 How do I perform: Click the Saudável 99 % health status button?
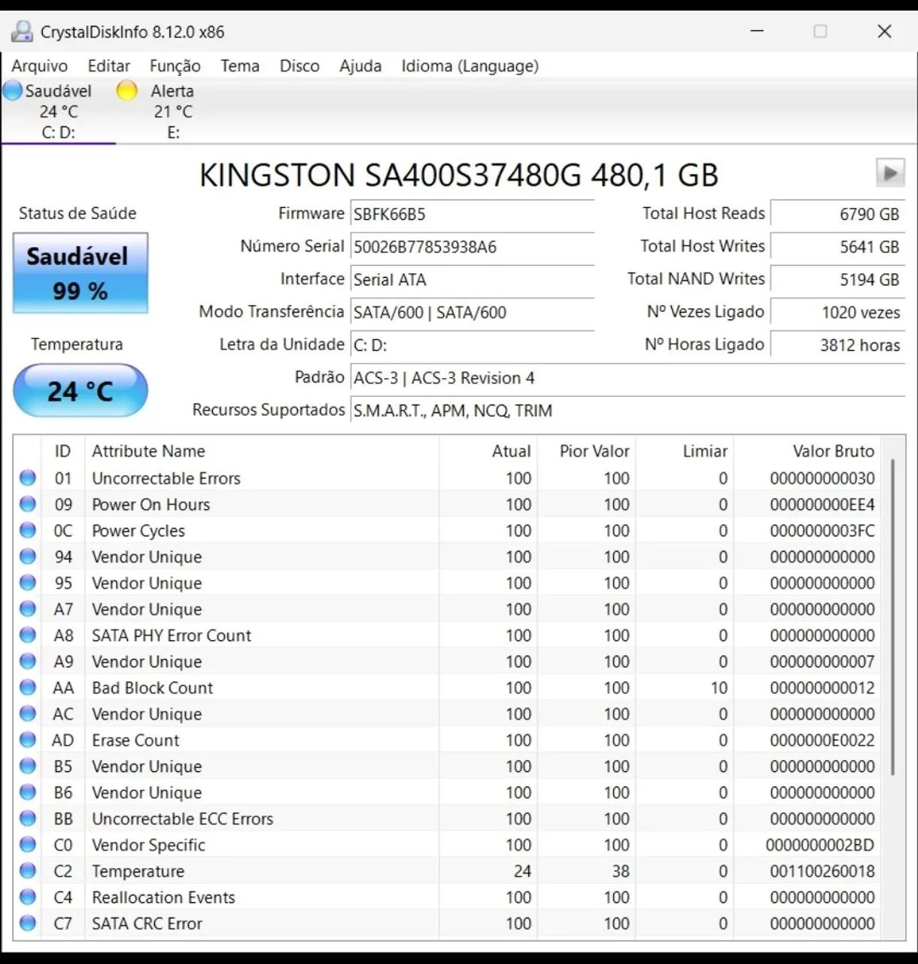[x=81, y=273]
